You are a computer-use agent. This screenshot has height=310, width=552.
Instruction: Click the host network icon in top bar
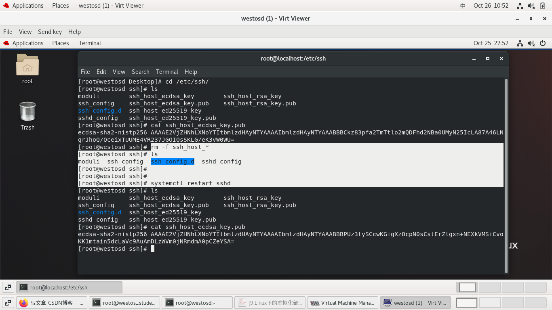(520, 6)
